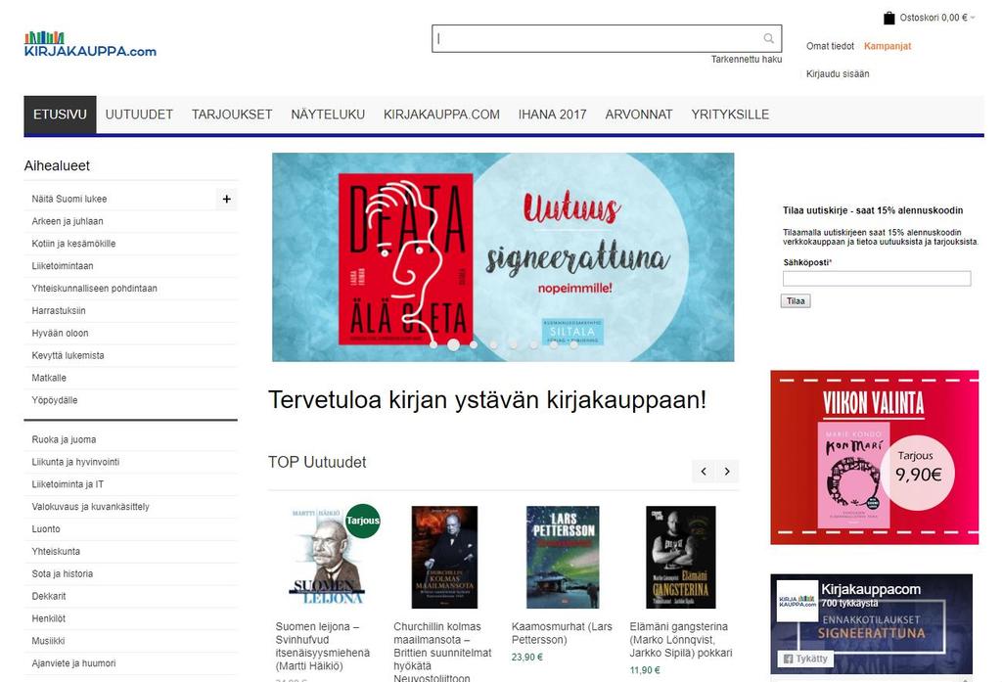
Task: Open the Kirjakauppa.com menu item
Action: pos(441,114)
